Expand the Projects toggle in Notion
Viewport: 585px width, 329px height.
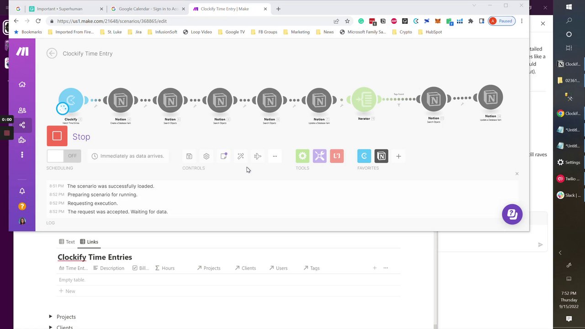pos(51,317)
